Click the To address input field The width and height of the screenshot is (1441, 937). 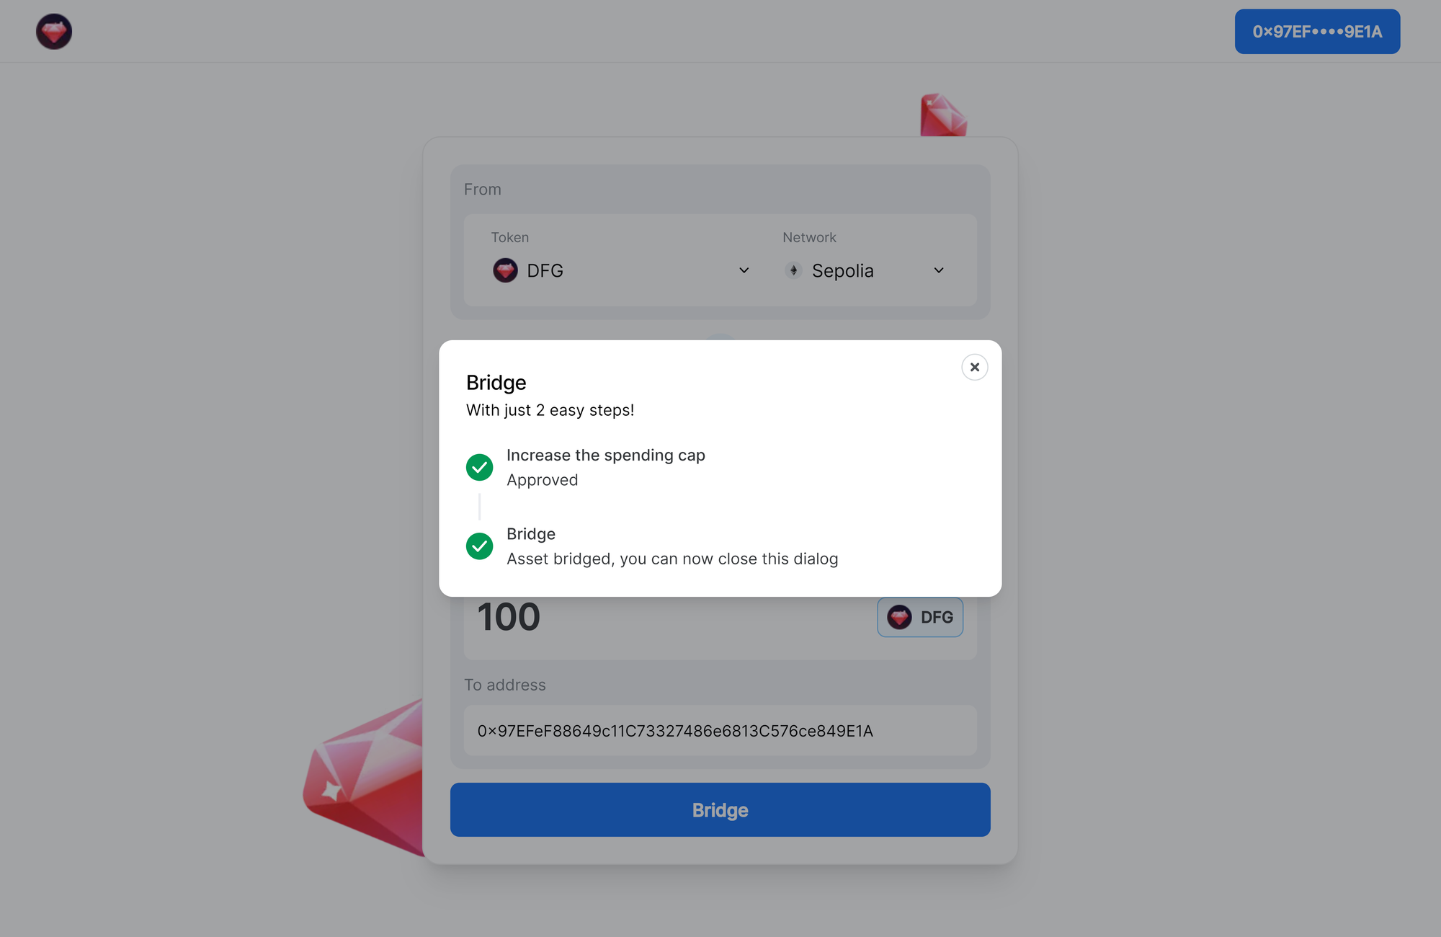720,730
